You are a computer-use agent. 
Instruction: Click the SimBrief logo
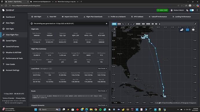point(8,10)
